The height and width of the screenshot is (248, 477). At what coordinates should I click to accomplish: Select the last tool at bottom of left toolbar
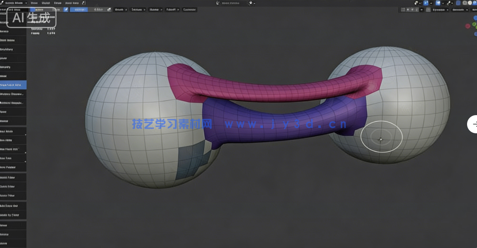point(12,243)
